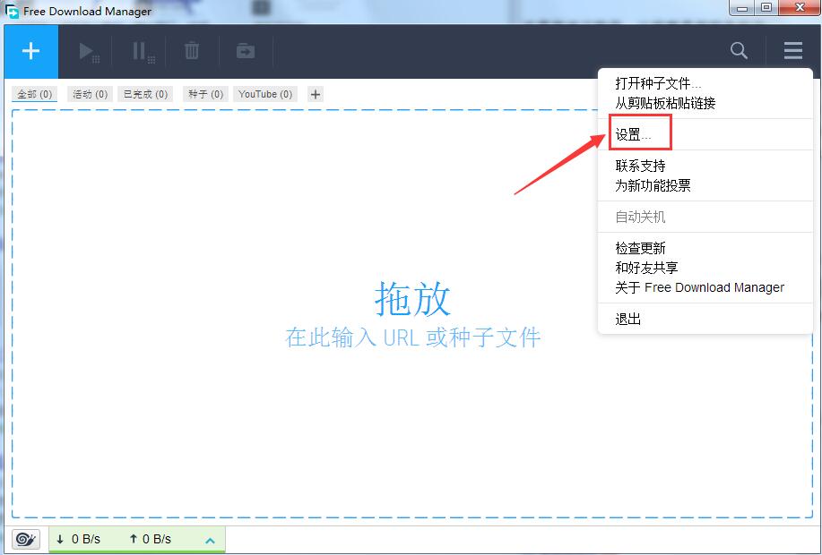
Task: Click the Delete download trash icon
Action: (191, 51)
